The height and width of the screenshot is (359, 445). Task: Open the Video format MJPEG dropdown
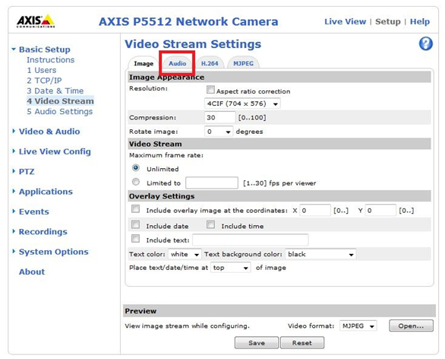(358, 326)
